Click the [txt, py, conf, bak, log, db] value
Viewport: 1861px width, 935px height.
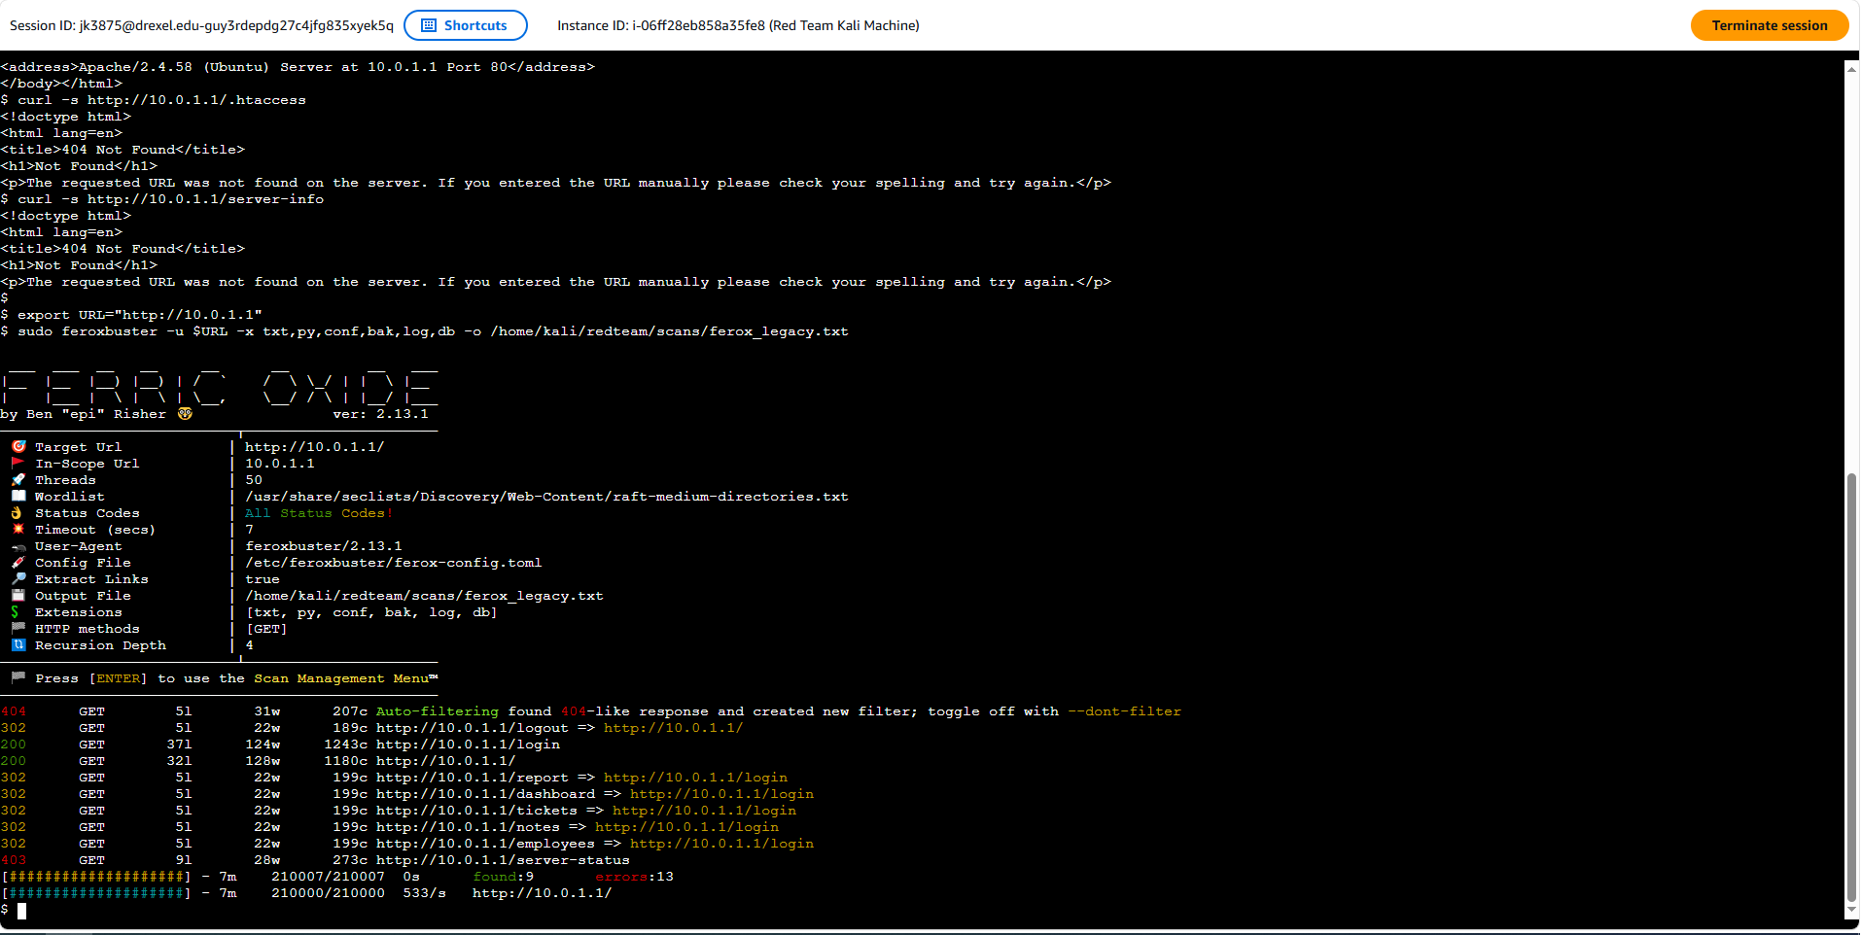(371, 611)
